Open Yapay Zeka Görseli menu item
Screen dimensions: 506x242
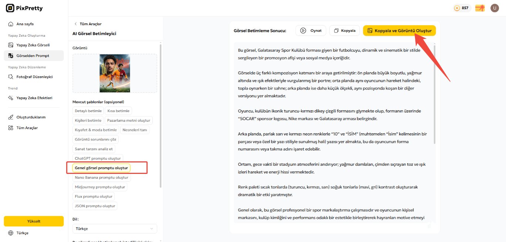click(34, 45)
